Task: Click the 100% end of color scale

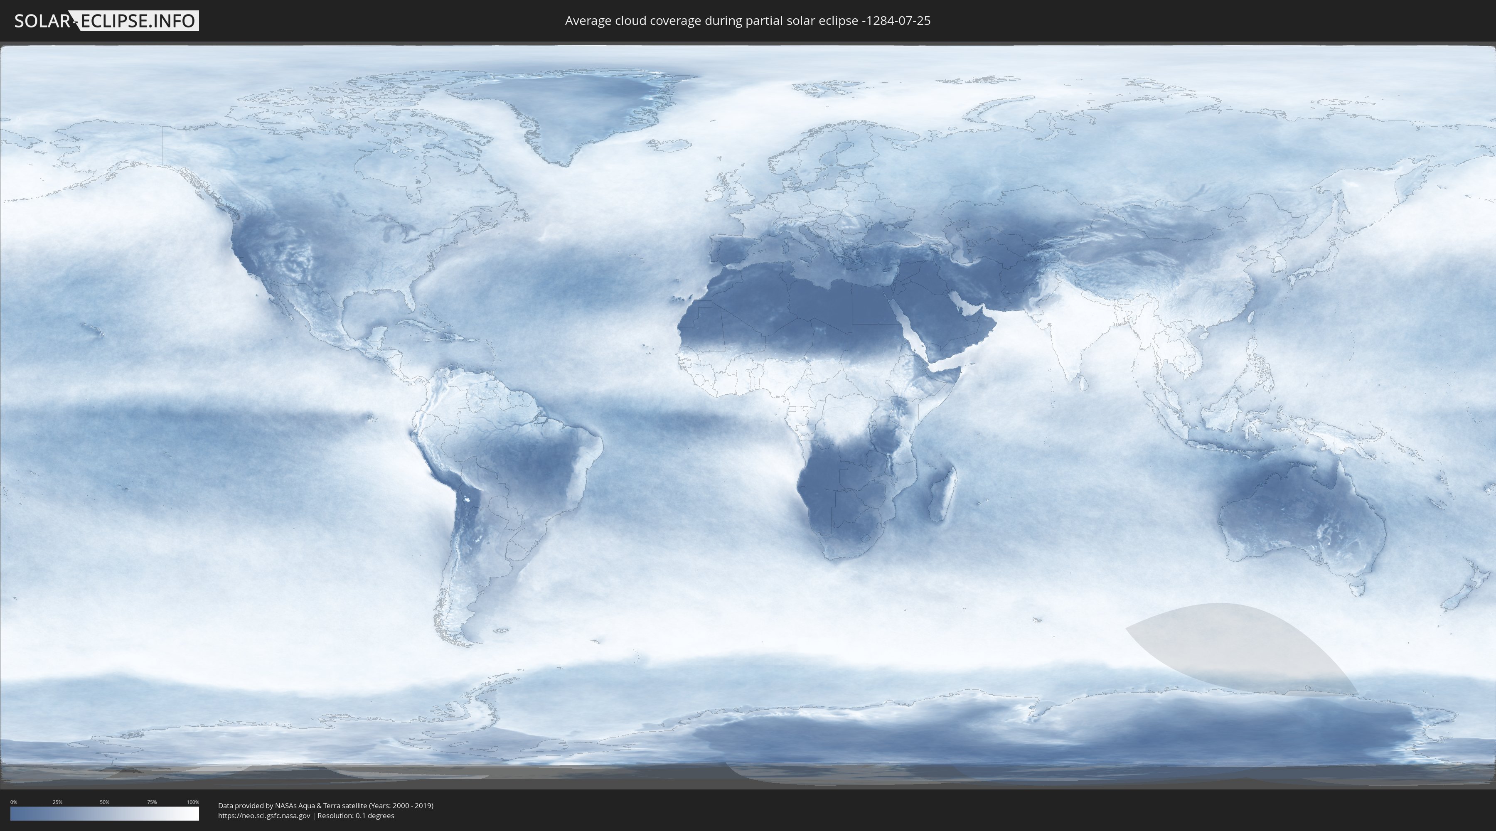Action: click(196, 814)
